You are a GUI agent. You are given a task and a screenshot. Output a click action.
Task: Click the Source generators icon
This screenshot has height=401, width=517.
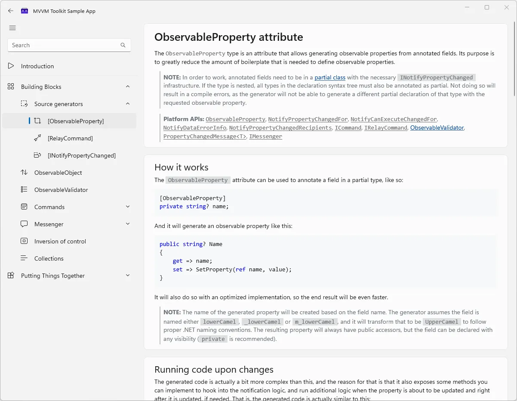click(24, 104)
